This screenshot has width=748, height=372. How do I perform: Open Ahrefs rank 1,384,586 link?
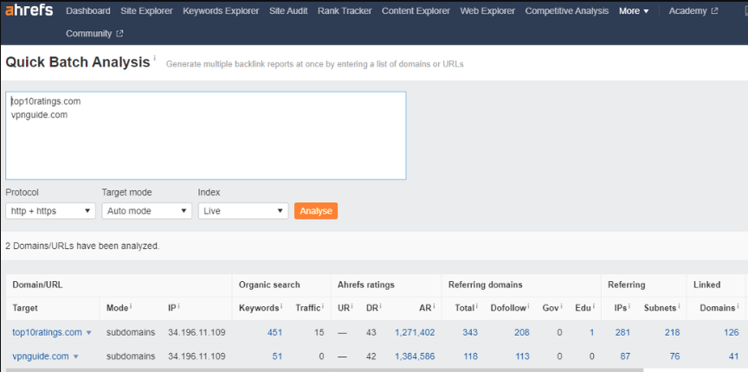point(415,356)
